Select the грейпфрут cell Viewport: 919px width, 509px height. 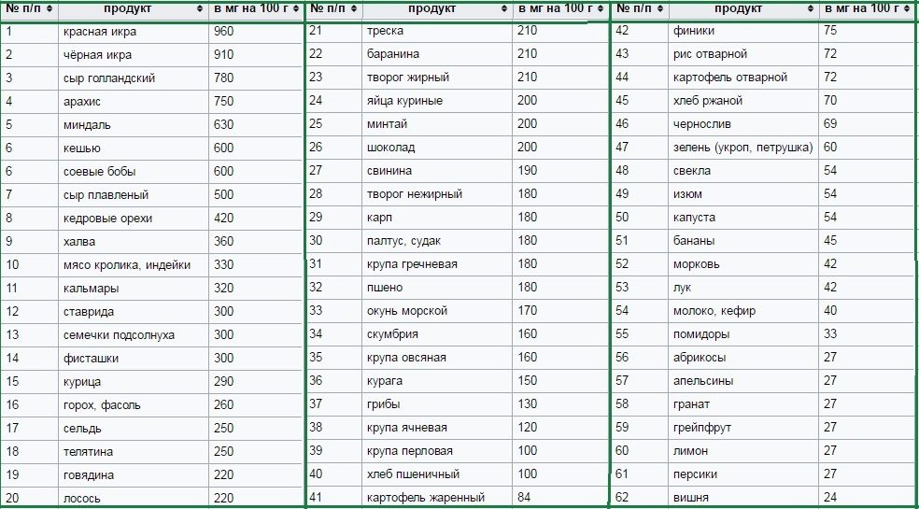click(x=743, y=428)
